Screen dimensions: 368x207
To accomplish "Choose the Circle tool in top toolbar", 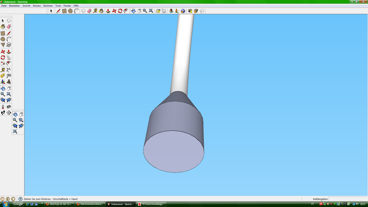I will coord(70,11).
